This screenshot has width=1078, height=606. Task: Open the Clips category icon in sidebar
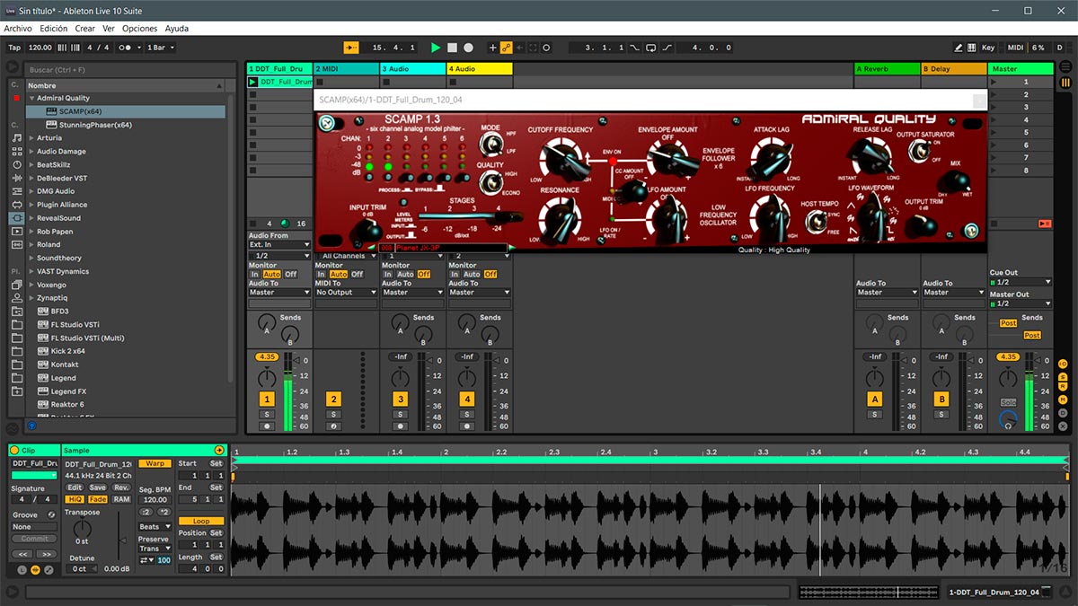pos(17,232)
